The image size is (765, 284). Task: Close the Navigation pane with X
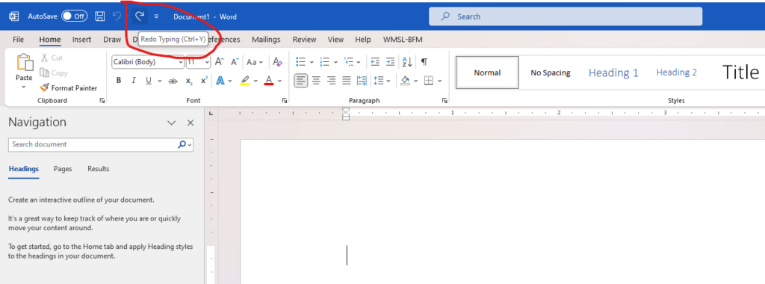click(191, 123)
